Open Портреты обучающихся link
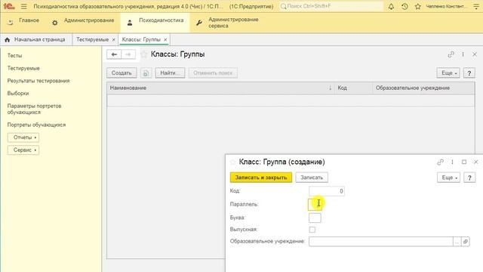Image resolution: width=483 pixels, height=272 pixels. click(x=36, y=125)
